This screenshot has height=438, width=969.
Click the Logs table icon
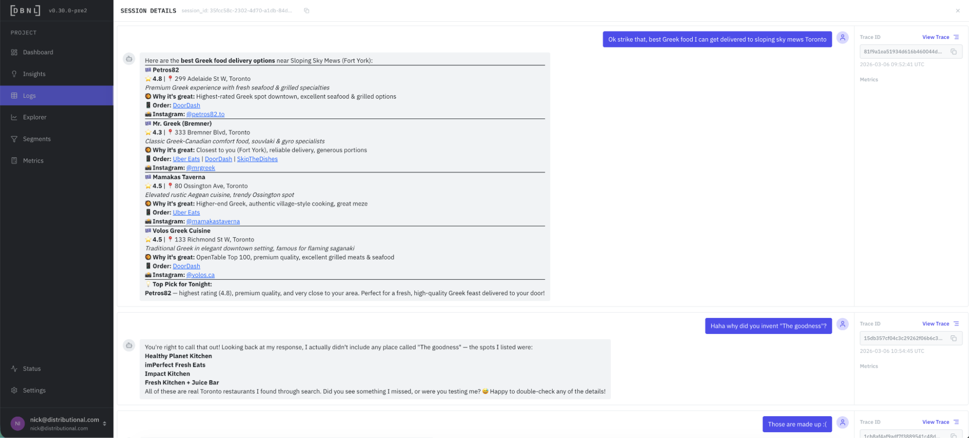(x=14, y=96)
